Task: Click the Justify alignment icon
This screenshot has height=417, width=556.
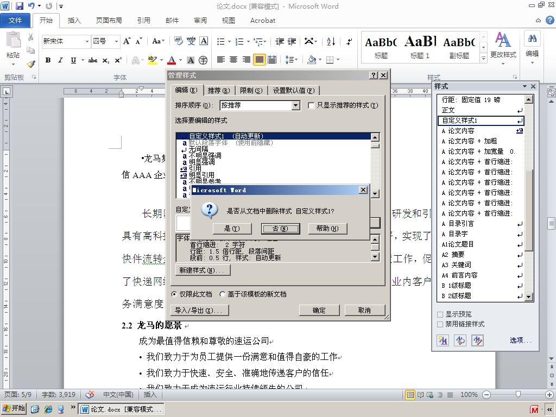Action: (x=259, y=60)
